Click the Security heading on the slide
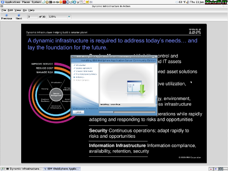 [98, 130]
